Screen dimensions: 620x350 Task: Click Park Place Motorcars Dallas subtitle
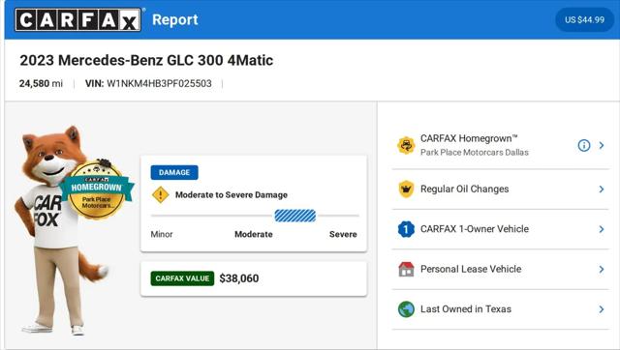[x=475, y=152]
